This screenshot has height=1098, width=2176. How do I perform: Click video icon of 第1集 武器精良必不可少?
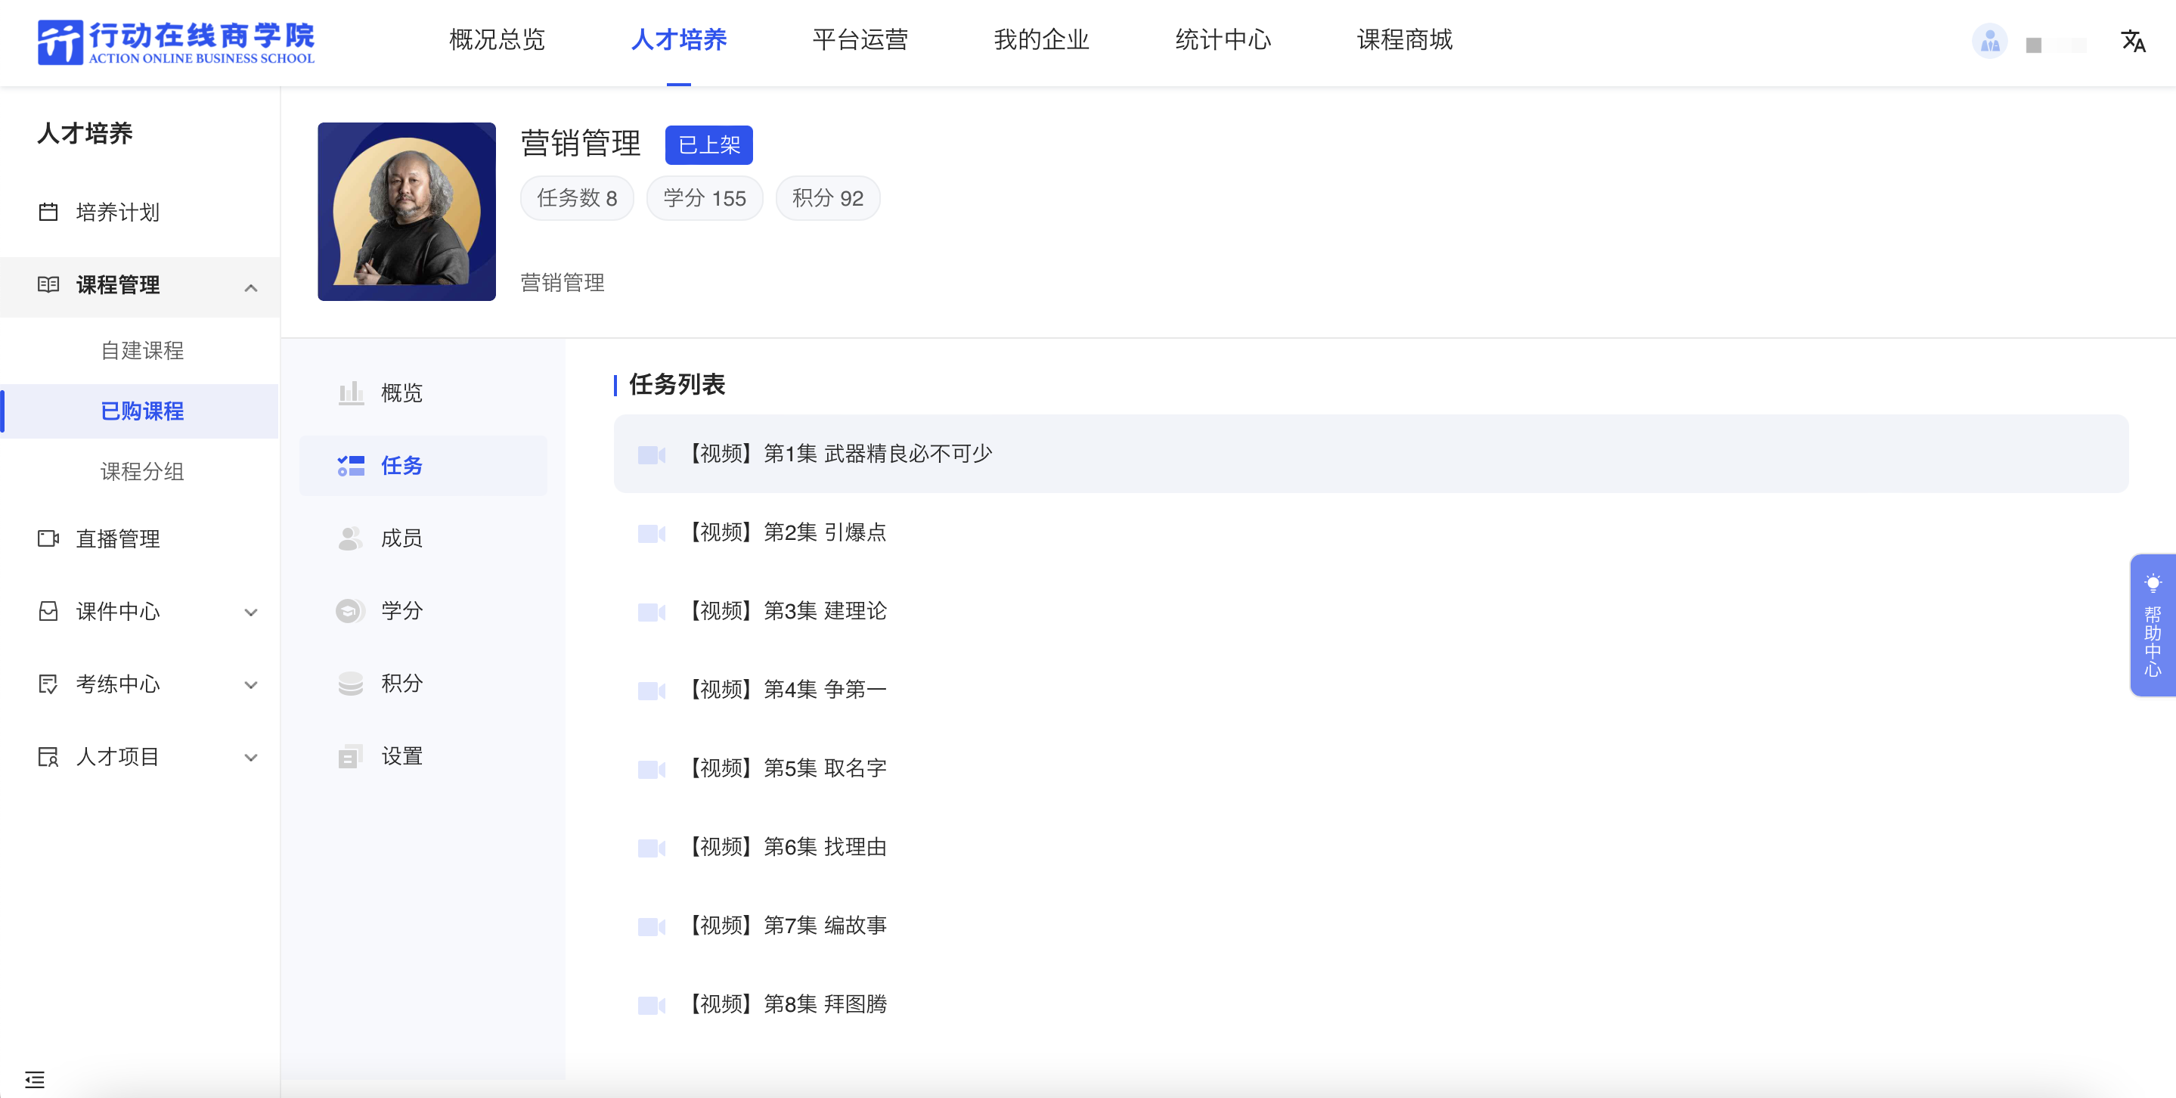coord(651,454)
